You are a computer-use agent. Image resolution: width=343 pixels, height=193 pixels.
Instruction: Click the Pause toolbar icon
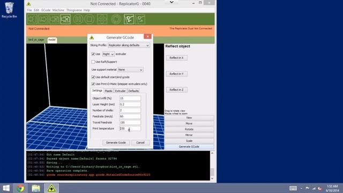click(78, 19)
